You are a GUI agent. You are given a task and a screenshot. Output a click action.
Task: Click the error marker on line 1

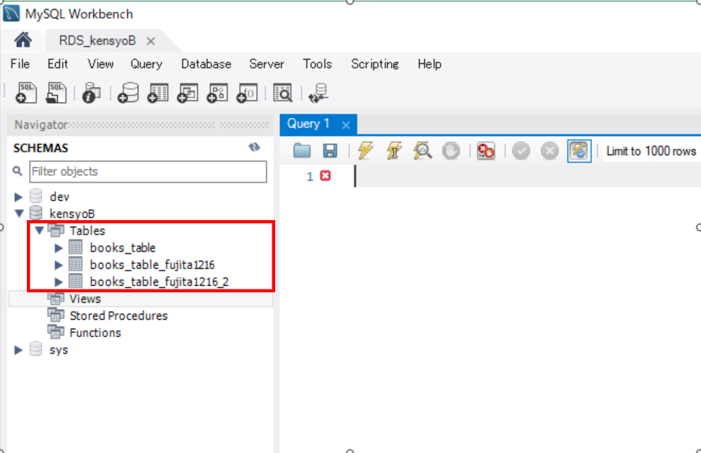325,176
